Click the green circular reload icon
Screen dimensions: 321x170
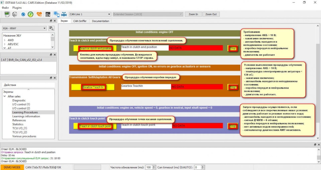pyautogui.click(x=30, y=14)
